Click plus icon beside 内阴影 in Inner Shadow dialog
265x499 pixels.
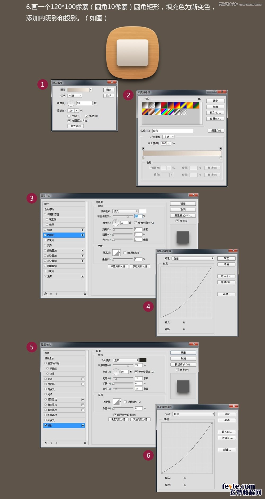pos(82,235)
